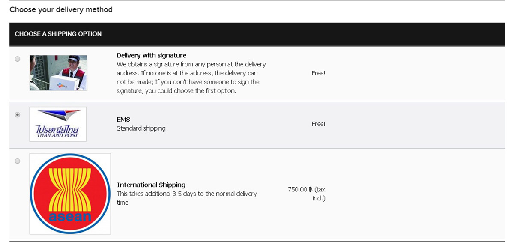Click the package box in the courier photo
The width and height of the screenshot is (514, 242).
pyautogui.click(x=65, y=82)
